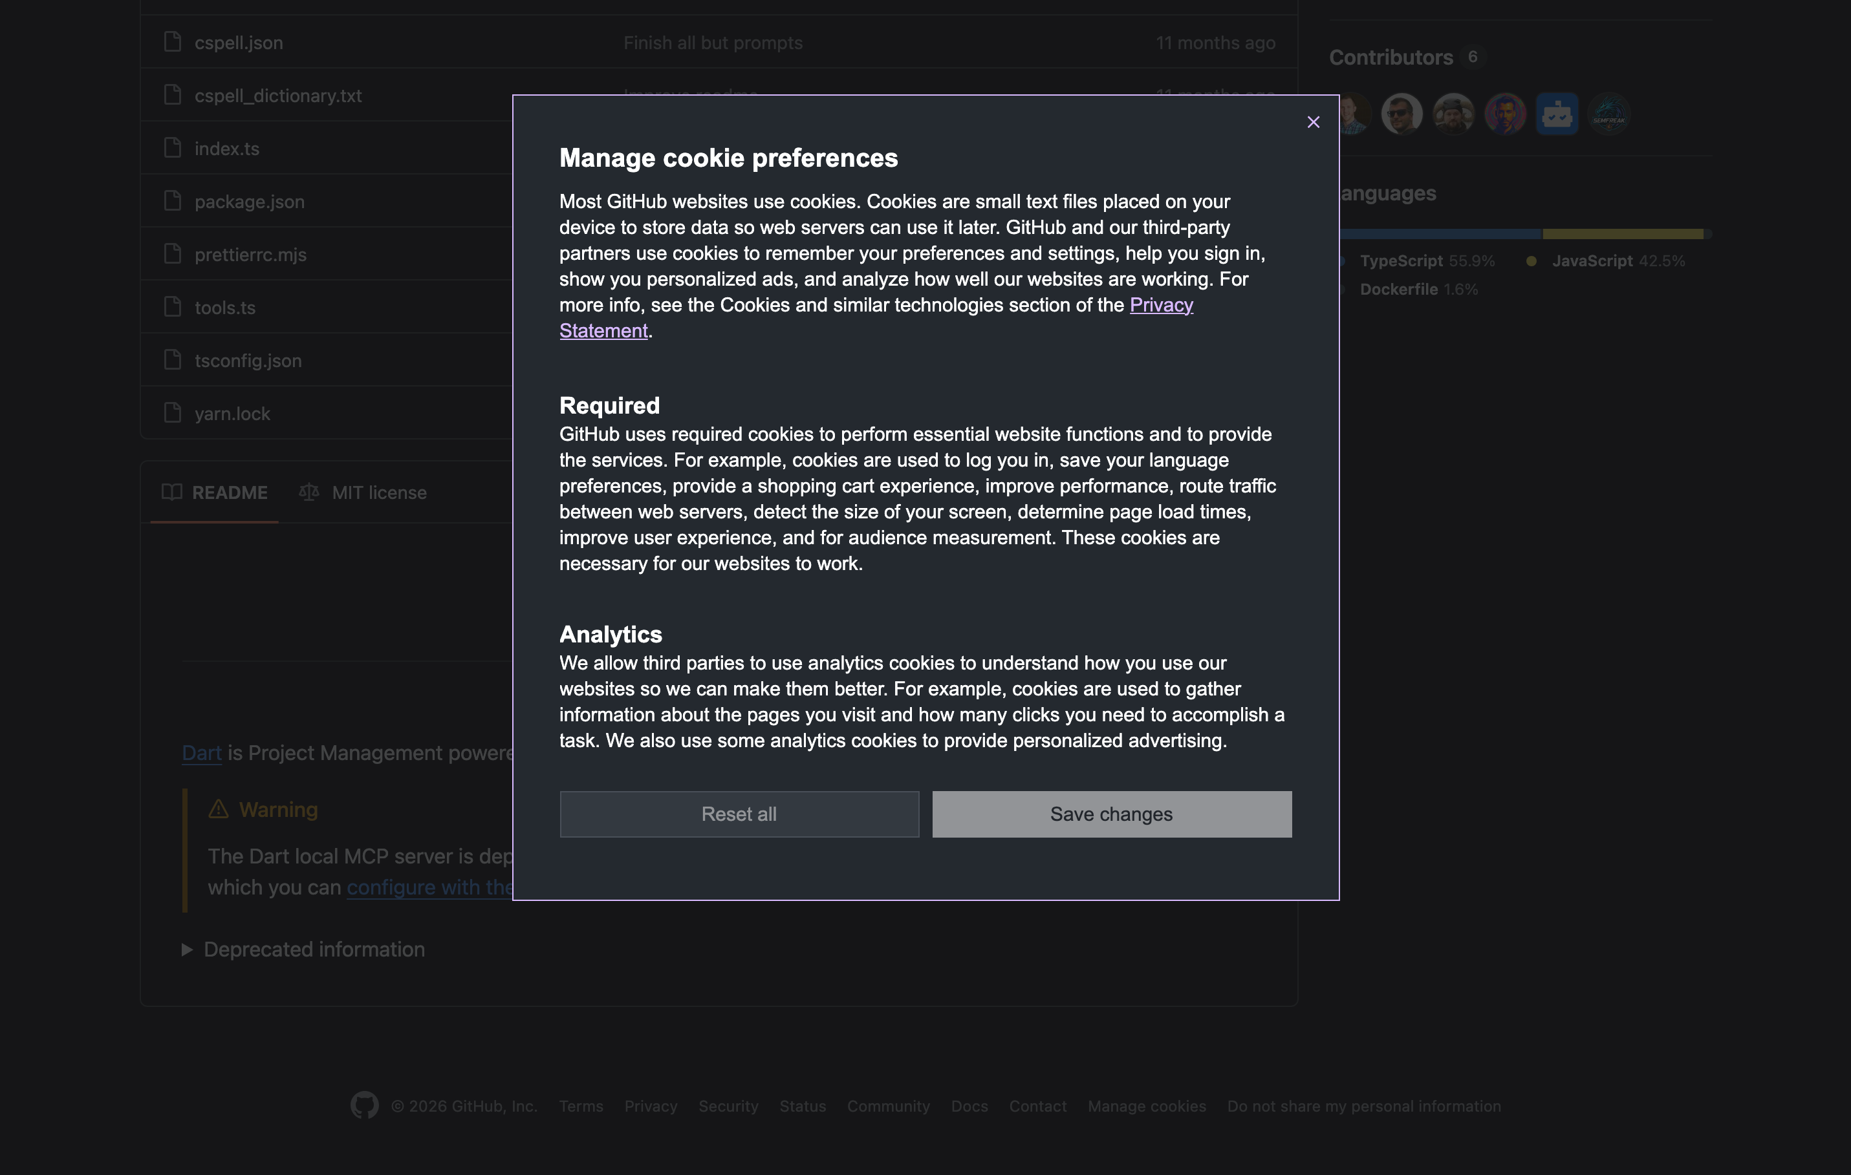Click Save changes button

pyautogui.click(x=1112, y=814)
